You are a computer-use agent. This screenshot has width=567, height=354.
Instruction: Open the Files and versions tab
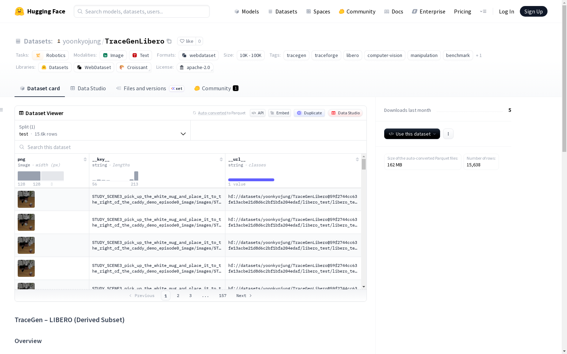[150, 88]
